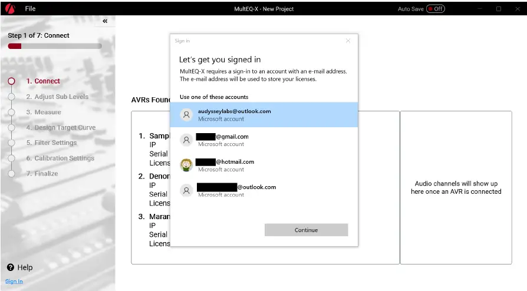Click the last outlook account avatar icon
The width and height of the screenshot is (527, 291).
pyautogui.click(x=186, y=190)
